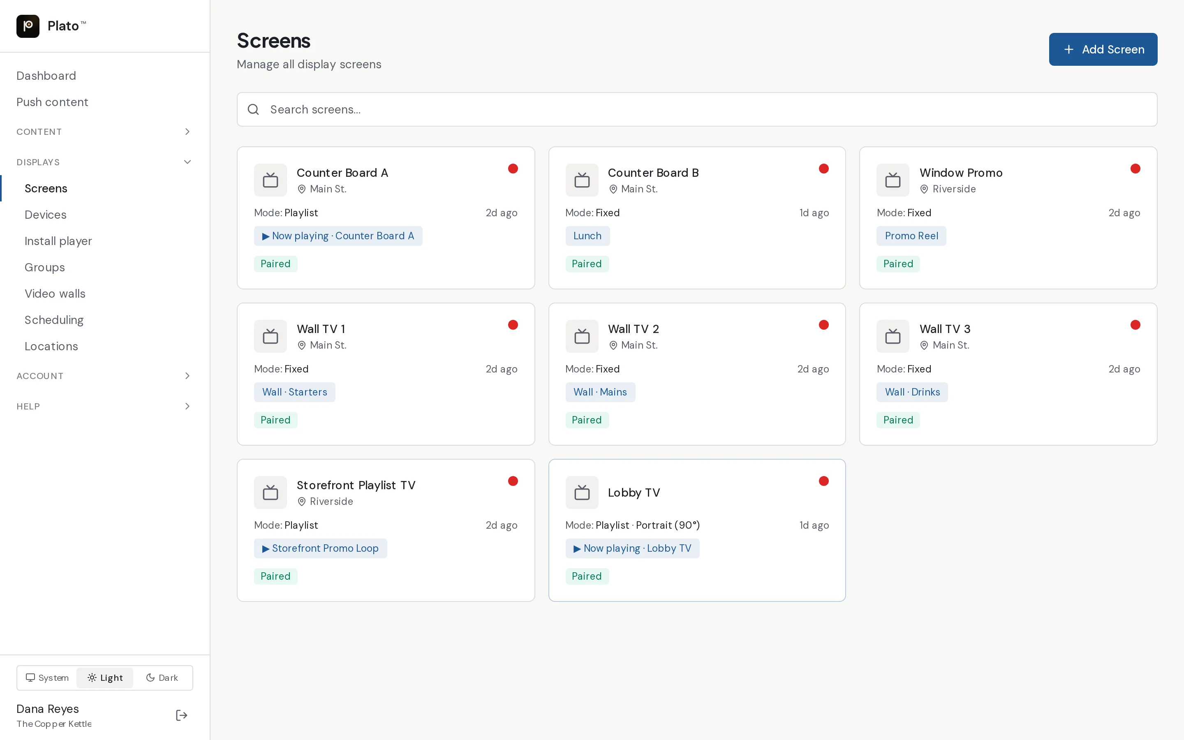1184x740 pixels.
Task: Click the Promo Reel chip on Window Promo
Action: (x=911, y=236)
